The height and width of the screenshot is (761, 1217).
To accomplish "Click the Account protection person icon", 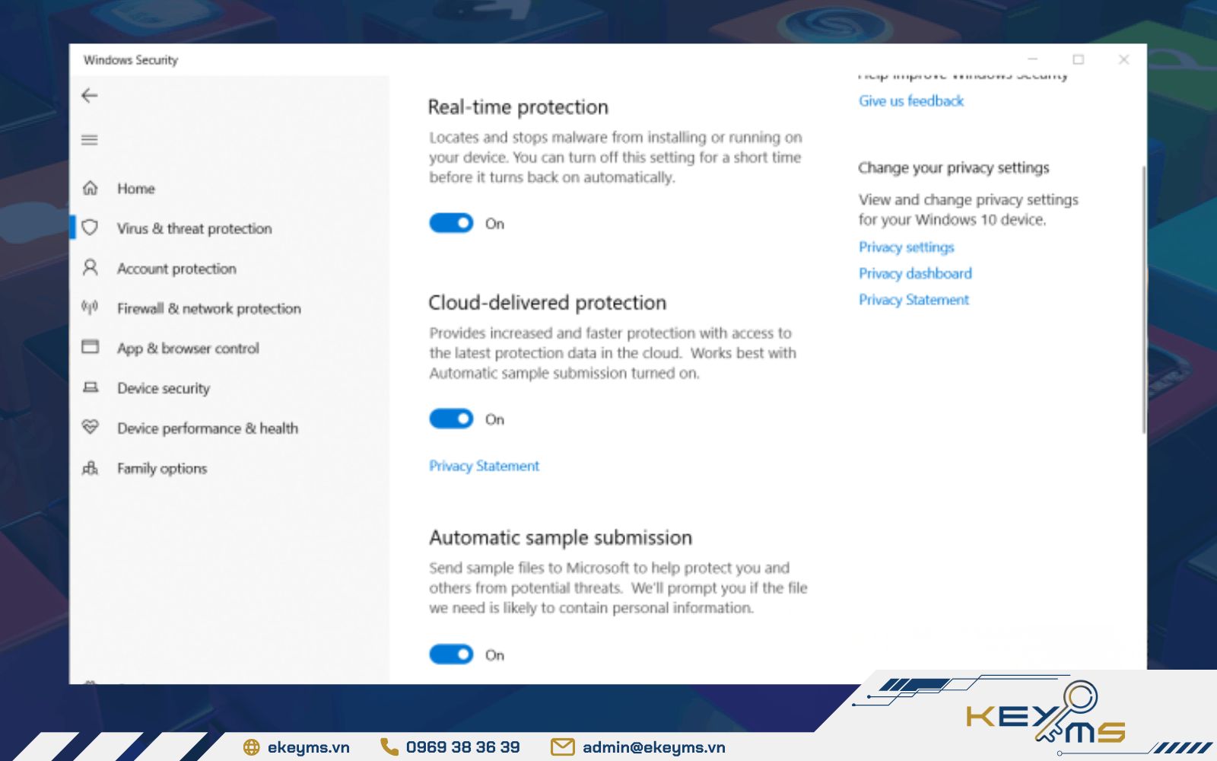I will [x=91, y=268].
